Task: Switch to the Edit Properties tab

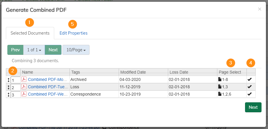Action: 73,33
